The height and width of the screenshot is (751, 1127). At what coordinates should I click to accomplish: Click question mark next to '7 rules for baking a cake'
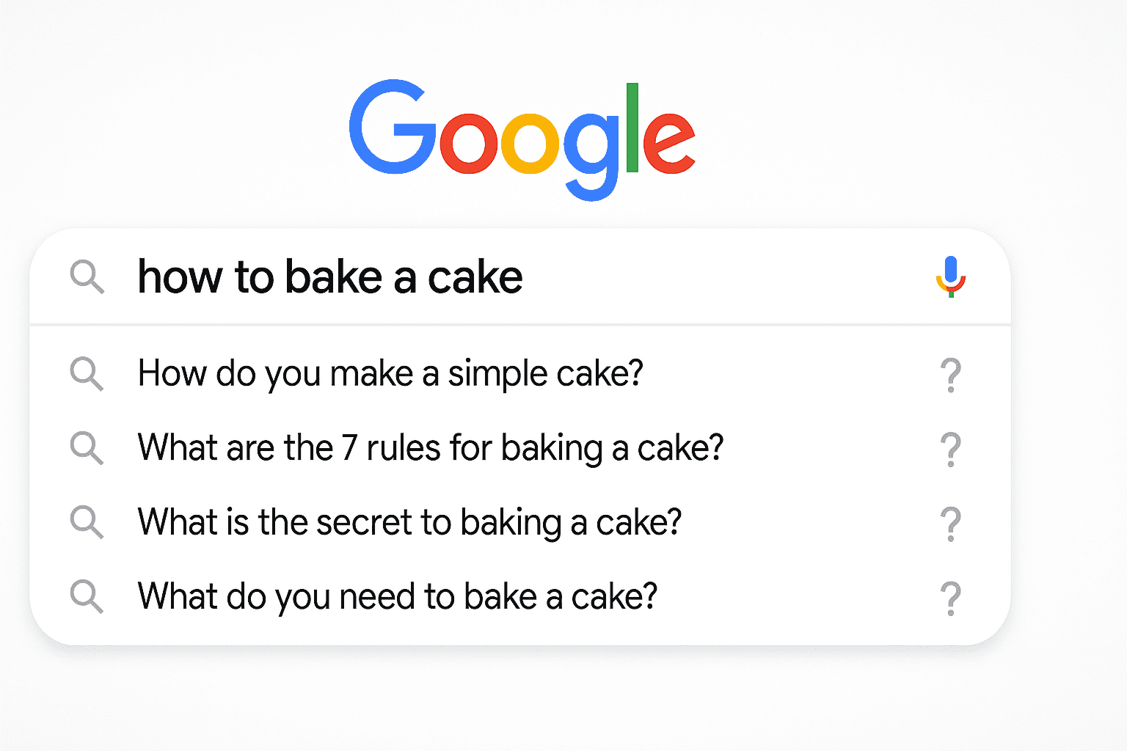(x=951, y=450)
